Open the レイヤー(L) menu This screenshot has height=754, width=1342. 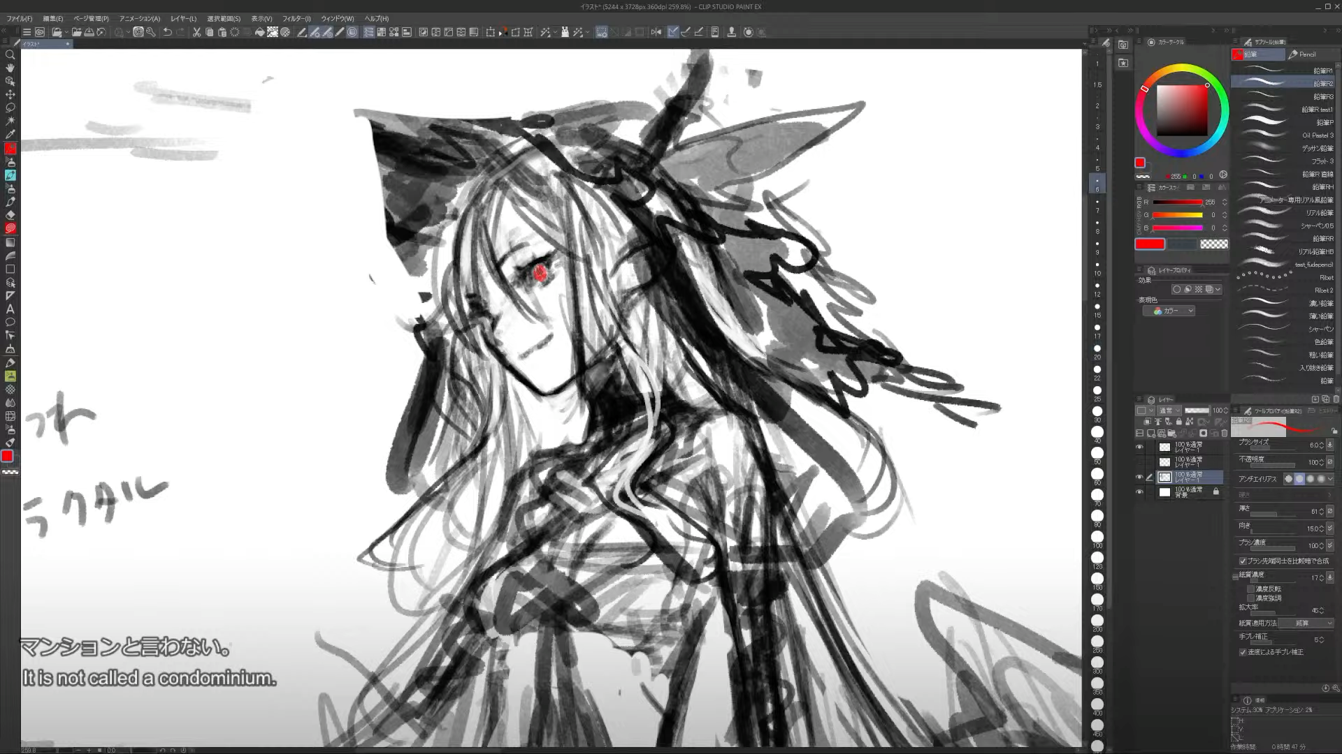(x=184, y=19)
